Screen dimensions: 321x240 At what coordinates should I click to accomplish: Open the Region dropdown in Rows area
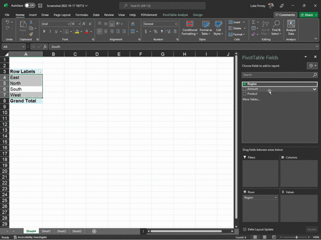pyautogui.click(x=276, y=197)
